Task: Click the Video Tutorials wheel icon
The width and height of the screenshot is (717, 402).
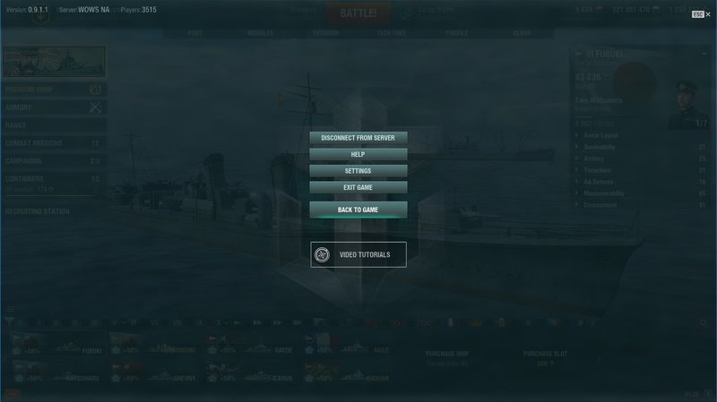Action: [322, 255]
